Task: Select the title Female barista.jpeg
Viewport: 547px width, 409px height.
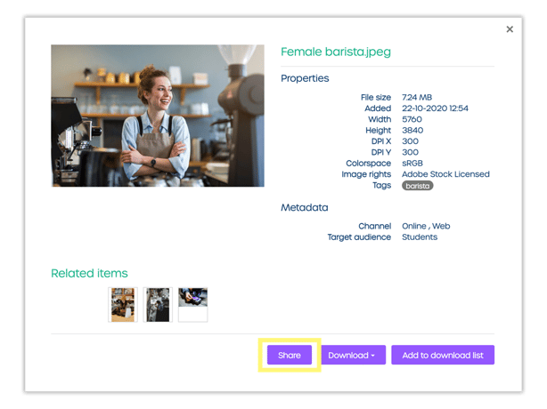Action: [336, 52]
